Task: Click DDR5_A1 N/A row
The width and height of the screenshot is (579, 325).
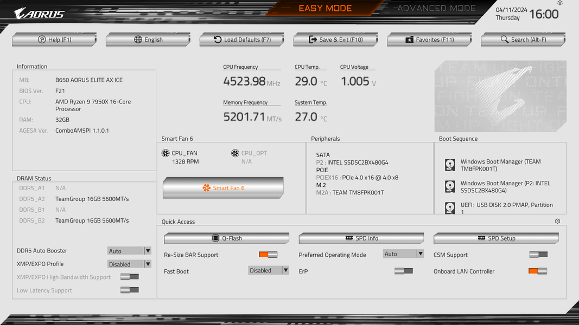Action: [x=42, y=188]
